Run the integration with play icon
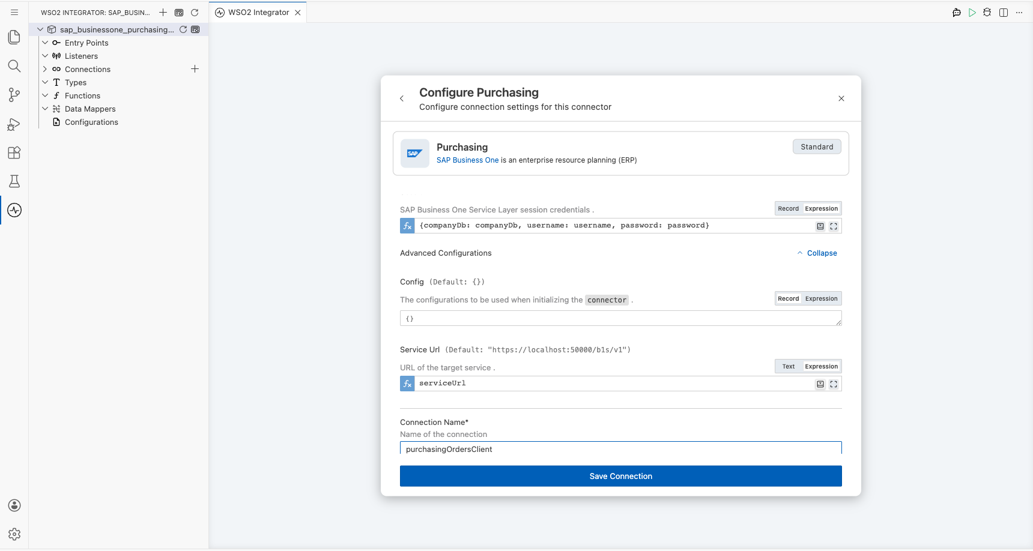1033x551 pixels. point(972,13)
